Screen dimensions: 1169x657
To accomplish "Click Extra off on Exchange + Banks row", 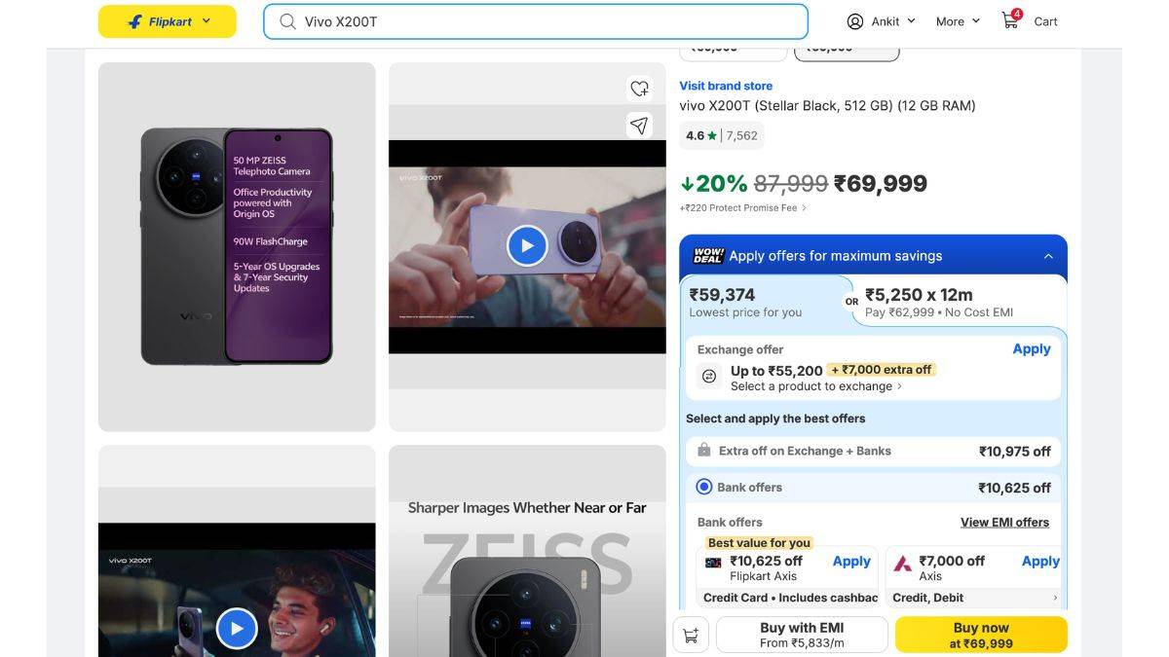I will (x=873, y=452).
